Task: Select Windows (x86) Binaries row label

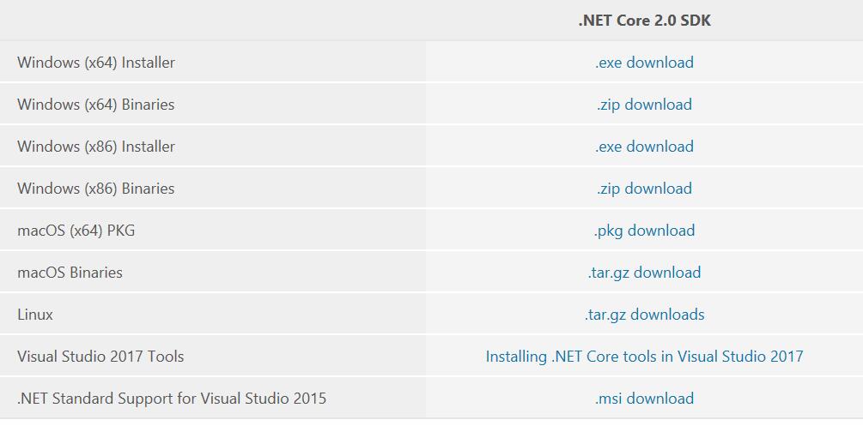Action: (96, 189)
